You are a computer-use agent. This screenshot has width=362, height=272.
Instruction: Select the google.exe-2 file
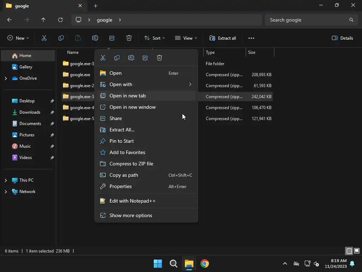78,86
